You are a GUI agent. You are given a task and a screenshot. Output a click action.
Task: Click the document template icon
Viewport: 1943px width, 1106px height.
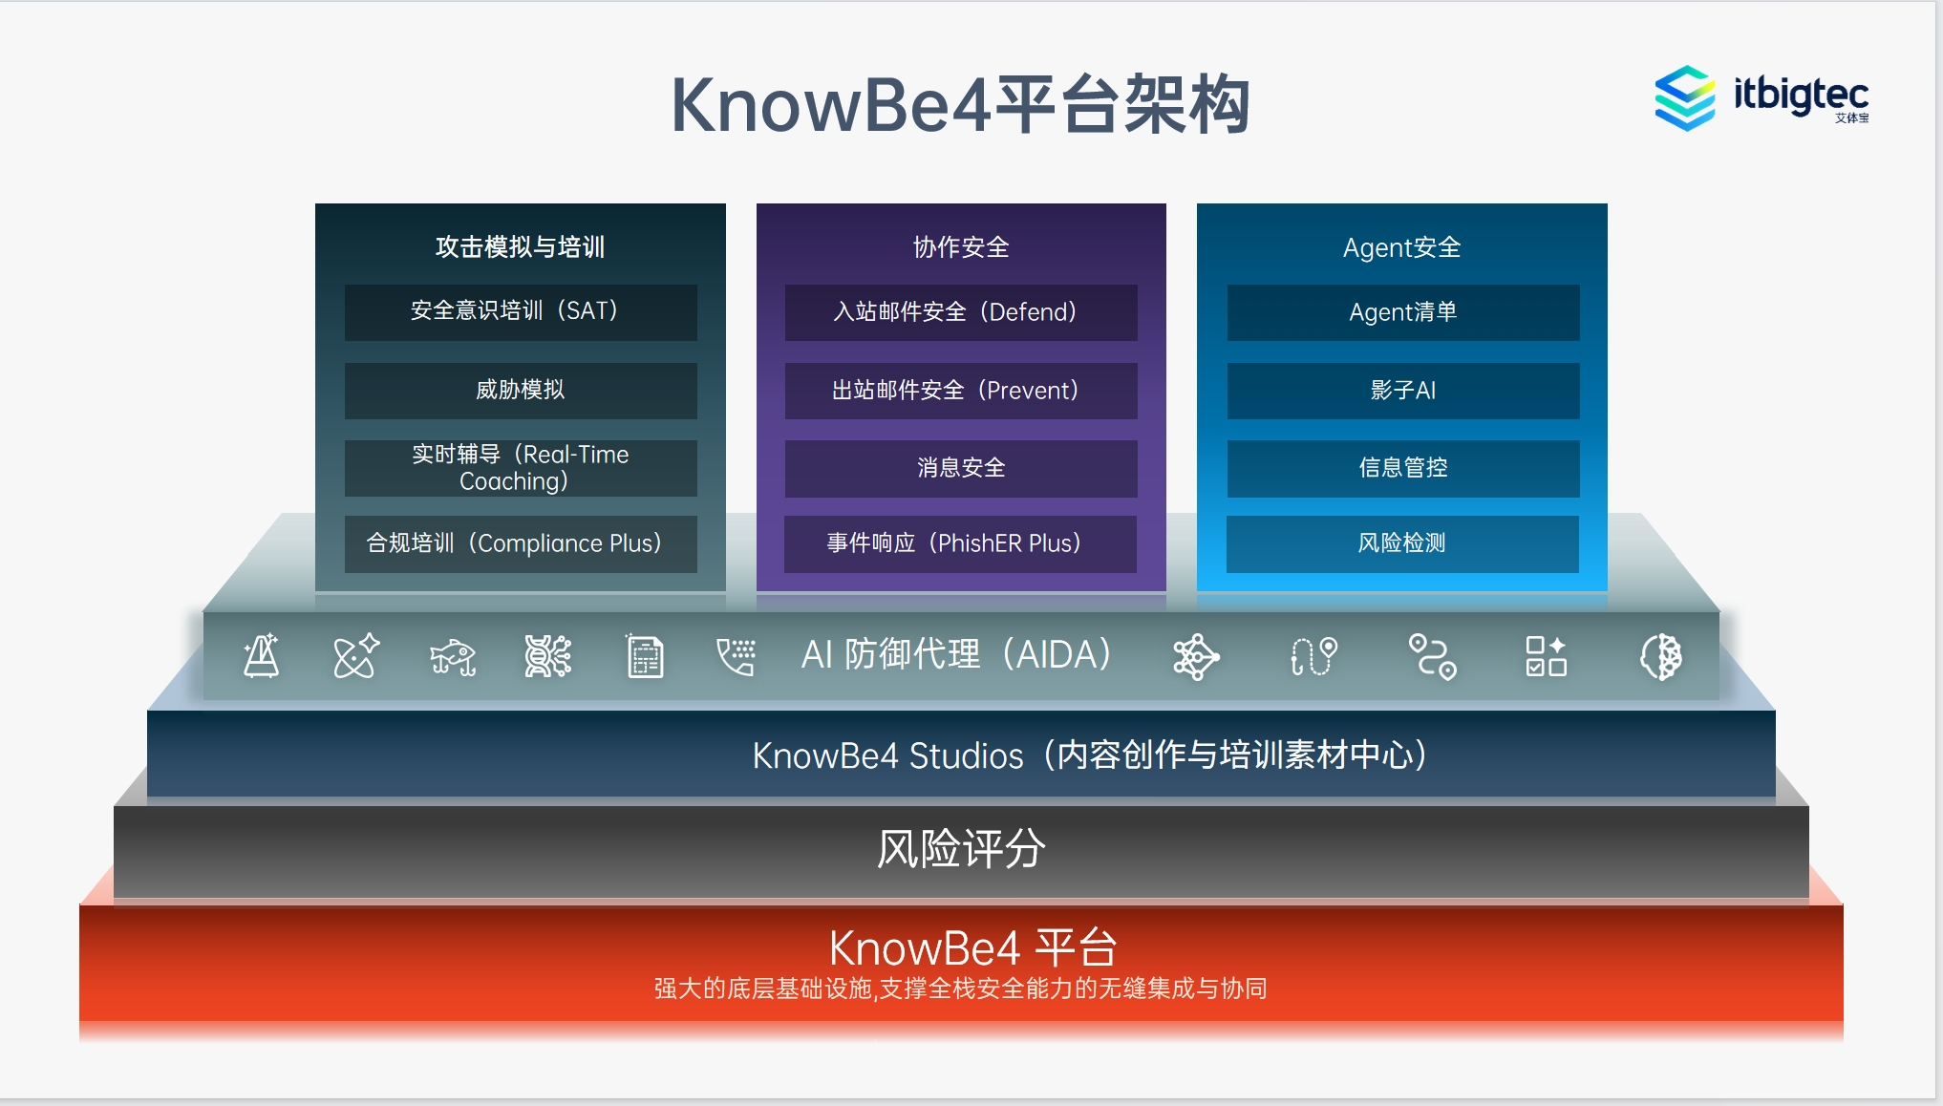(645, 656)
